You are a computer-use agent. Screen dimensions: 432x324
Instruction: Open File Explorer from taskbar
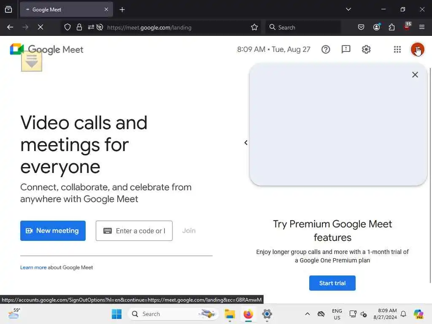[229, 314]
